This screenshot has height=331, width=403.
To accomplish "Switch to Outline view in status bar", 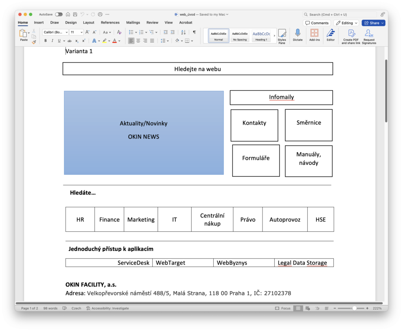I will tap(318, 308).
